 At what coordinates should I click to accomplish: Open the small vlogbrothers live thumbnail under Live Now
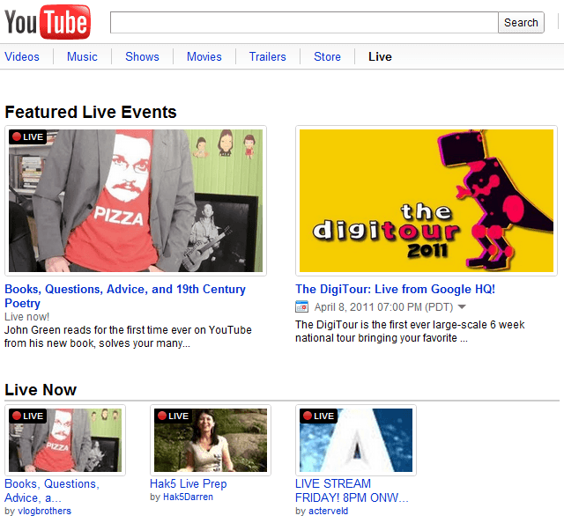tap(65, 440)
